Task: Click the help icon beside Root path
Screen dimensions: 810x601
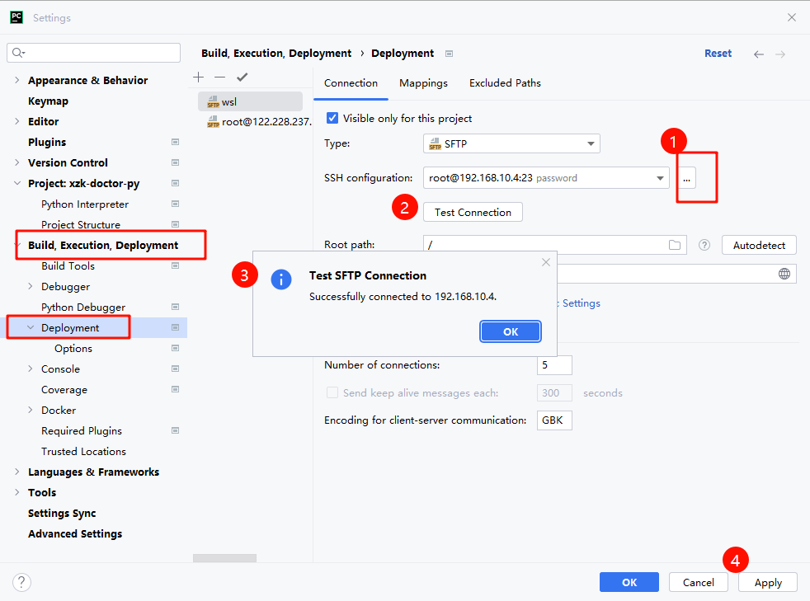Action: pyautogui.click(x=704, y=245)
